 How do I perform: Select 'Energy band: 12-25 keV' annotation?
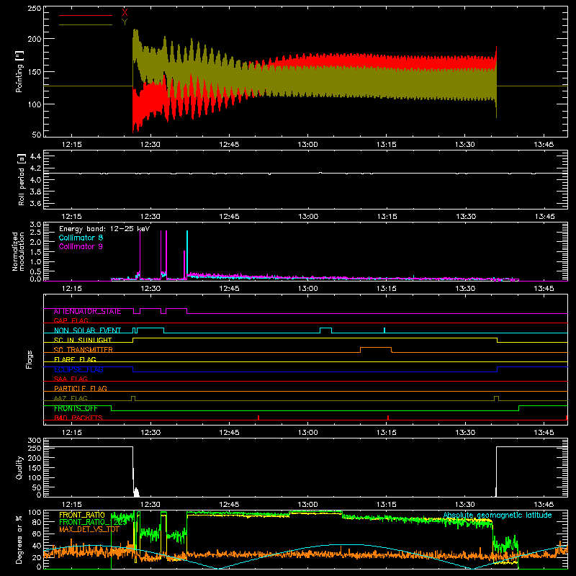point(104,229)
